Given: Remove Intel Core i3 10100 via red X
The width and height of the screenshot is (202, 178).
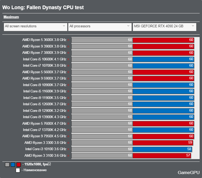Looking at the screenshot, I should click(68, 149).
